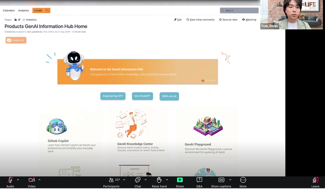
Task: Click the orange Create button
Action: (x=38, y=10)
